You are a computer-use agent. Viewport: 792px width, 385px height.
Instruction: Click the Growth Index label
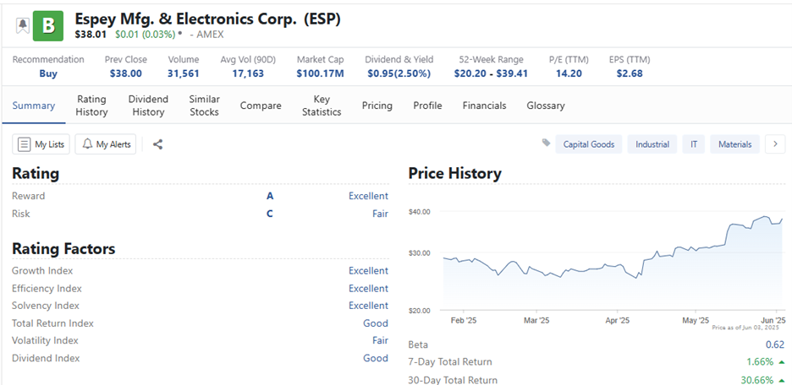coord(42,271)
